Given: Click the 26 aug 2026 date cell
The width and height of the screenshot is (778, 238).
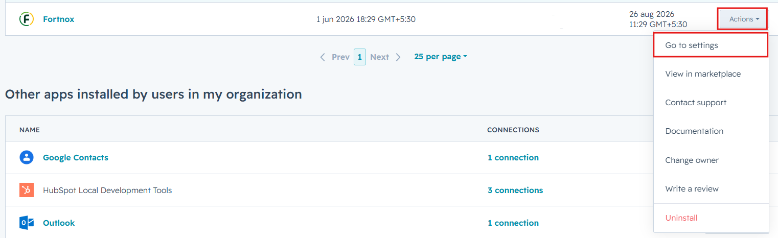Looking at the screenshot, I should pos(658,19).
